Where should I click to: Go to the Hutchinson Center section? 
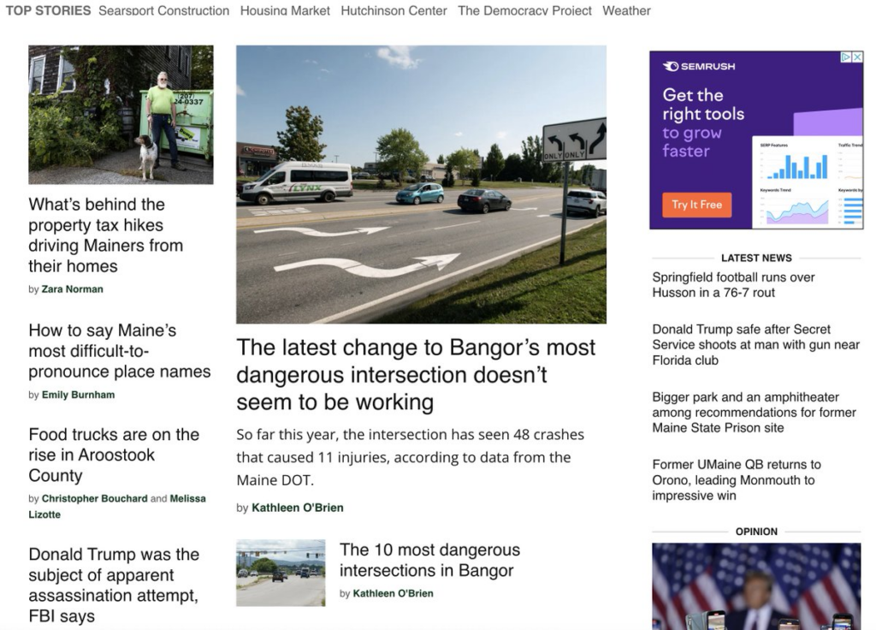pos(394,11)
